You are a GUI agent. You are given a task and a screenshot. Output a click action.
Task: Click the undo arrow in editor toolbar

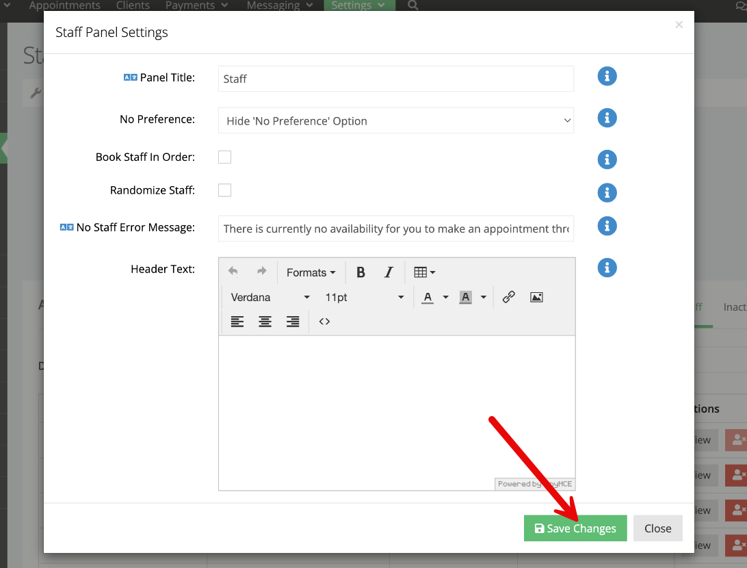point(233,272)
